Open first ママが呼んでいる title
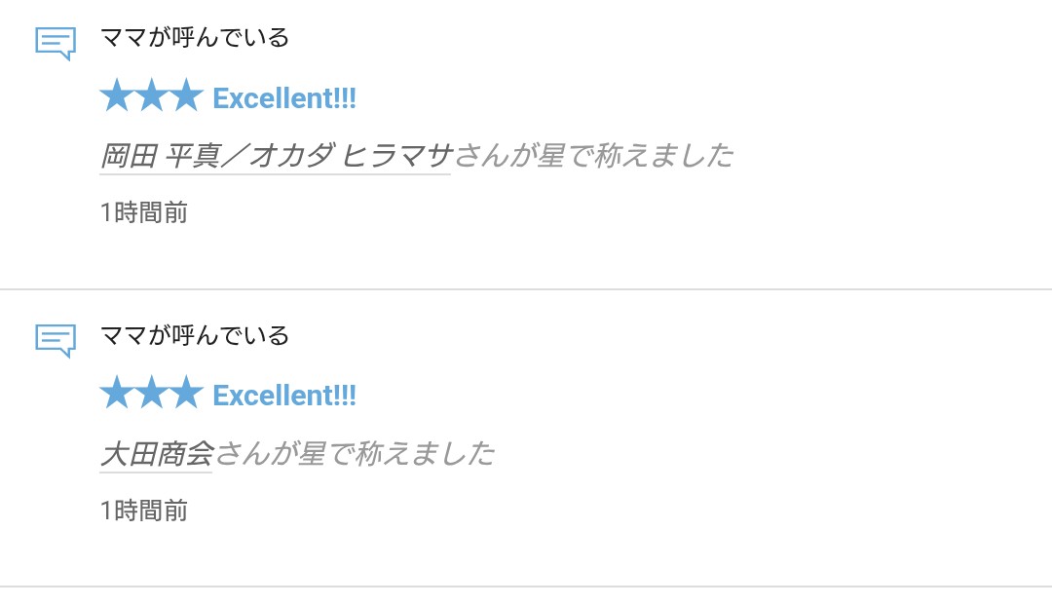This screenshot has height=606, width=1052. tap(195, 38)
